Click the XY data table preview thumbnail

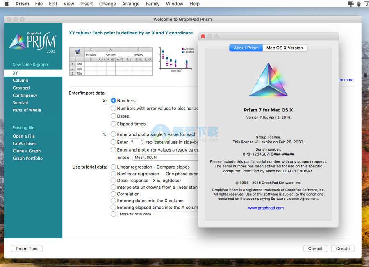tap(111, 61)
